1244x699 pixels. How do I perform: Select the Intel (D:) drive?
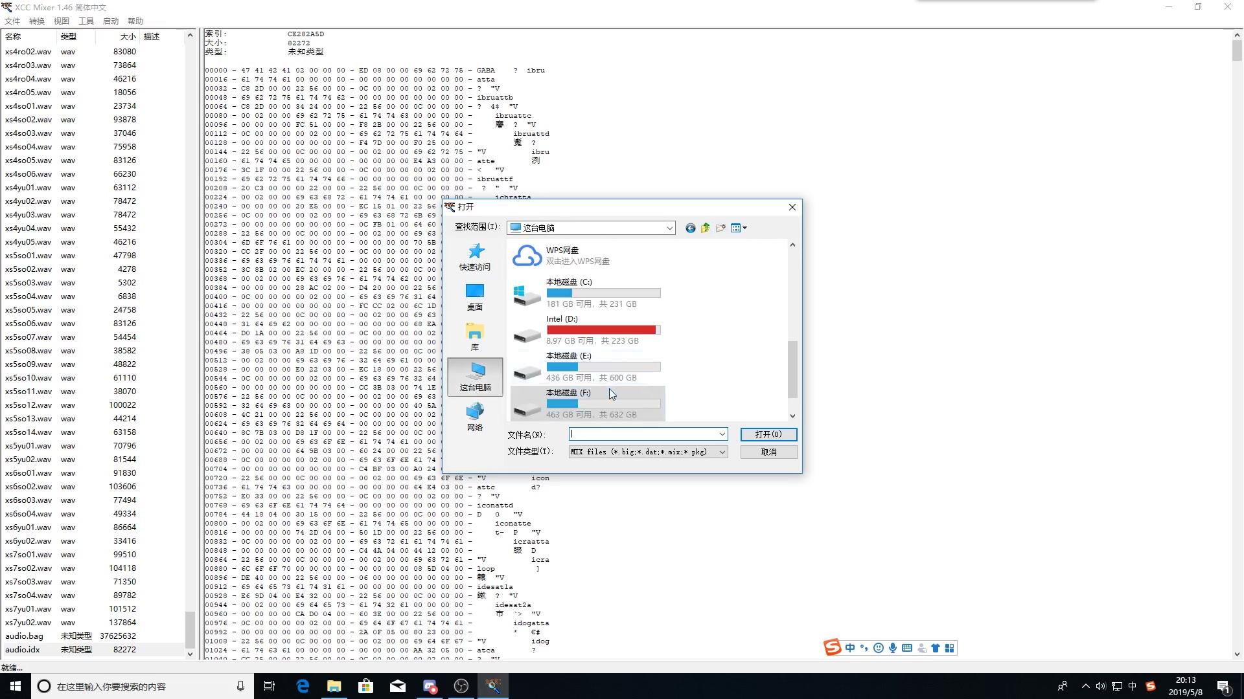(561, 319)
